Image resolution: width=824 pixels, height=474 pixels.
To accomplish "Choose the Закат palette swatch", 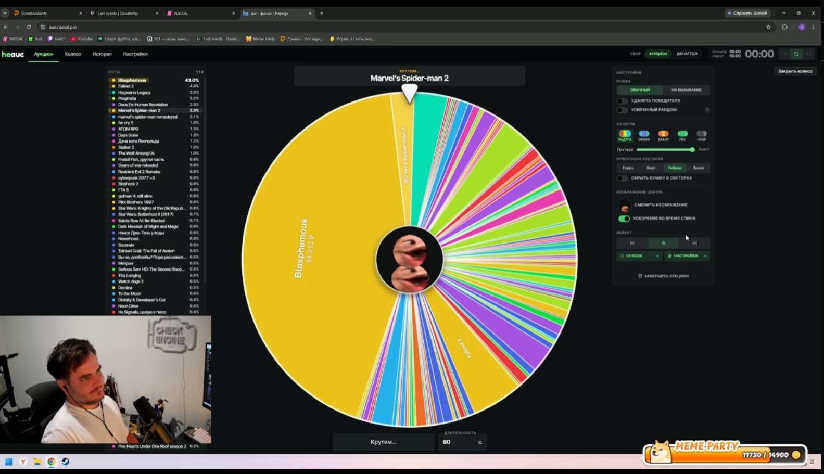I will (x=663, y=135).
